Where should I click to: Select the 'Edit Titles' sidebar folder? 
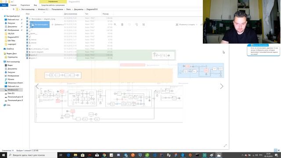tap(11, 41)
